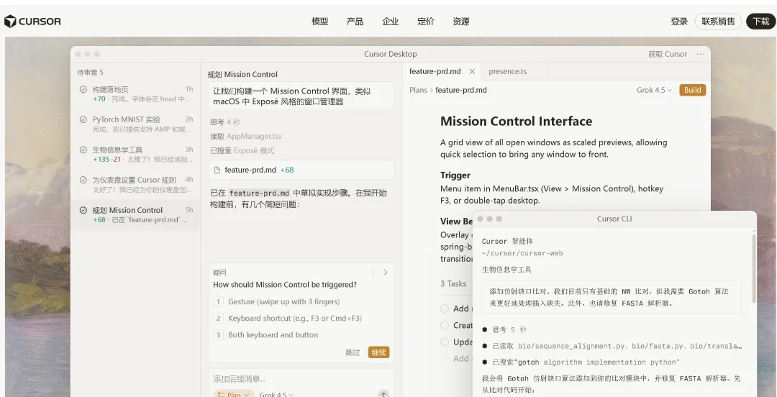
Task: Check the first task starting with Add
Action: (x=445, y=309)
